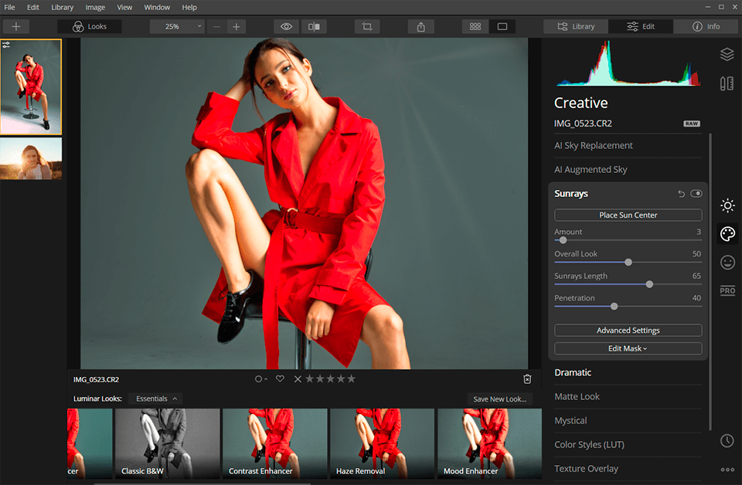Enable the before/after comparison view
This screenshot has height=485, width=742.
pos(313,25)
